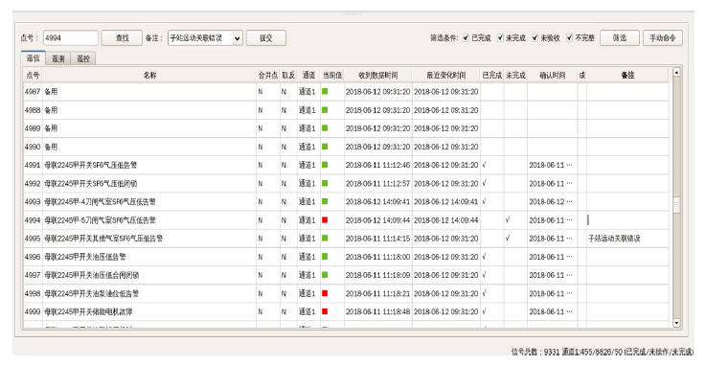Click the table scrollbar down arrow
Viewport: 706px width, 366px height.
[676, 323]
